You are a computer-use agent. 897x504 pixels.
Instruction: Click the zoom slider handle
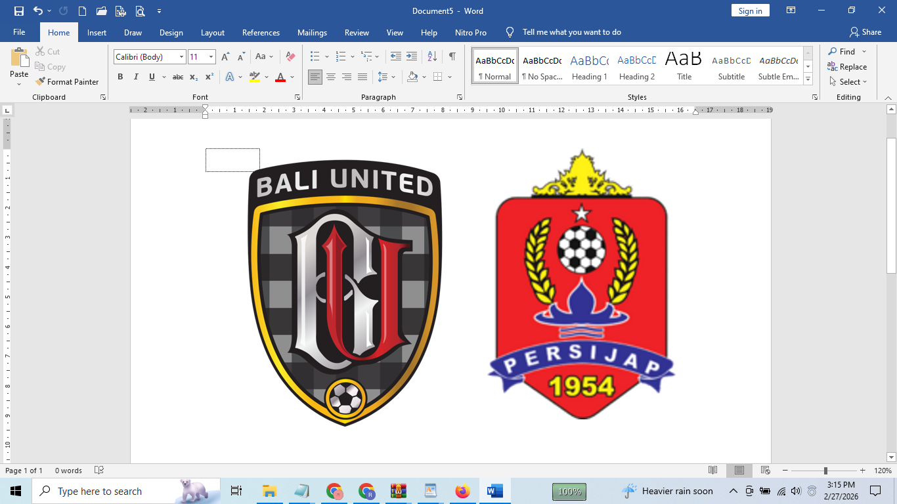[x=825, y=471]
